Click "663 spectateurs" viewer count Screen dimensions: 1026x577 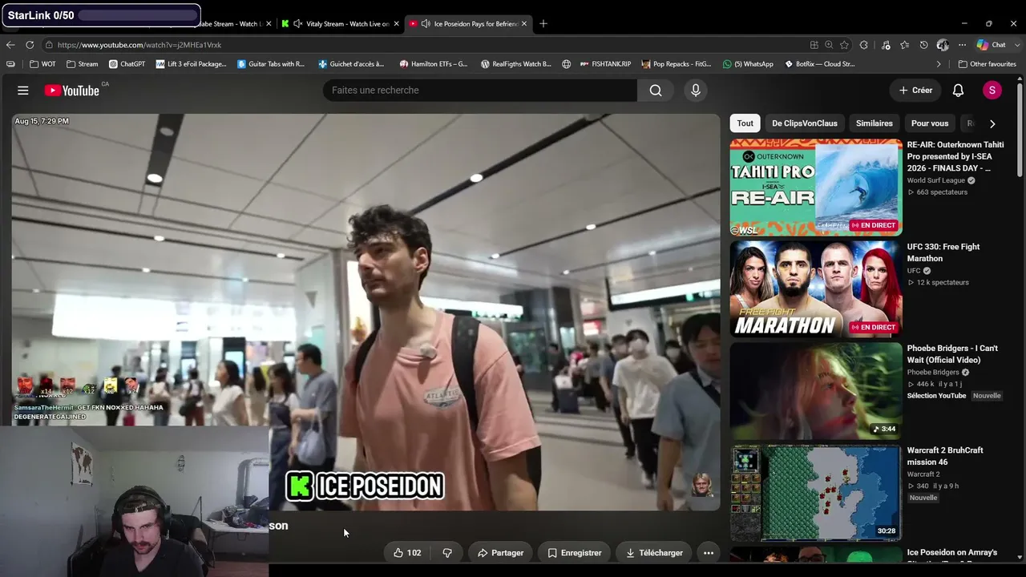click(x=942, y=192)
